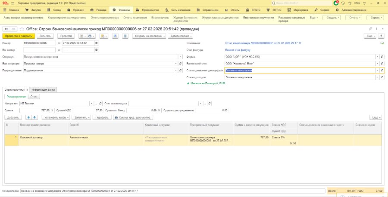
Task: Expand the Подразделение dropdown arrow
Action: (x=176, y=71)
